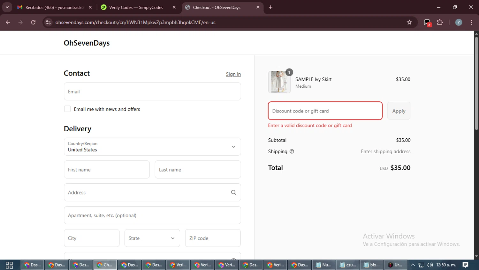This screenshot has height=270, width=479.
Task: Open the tab search dropdown arrow
Action: coord(7,7)
